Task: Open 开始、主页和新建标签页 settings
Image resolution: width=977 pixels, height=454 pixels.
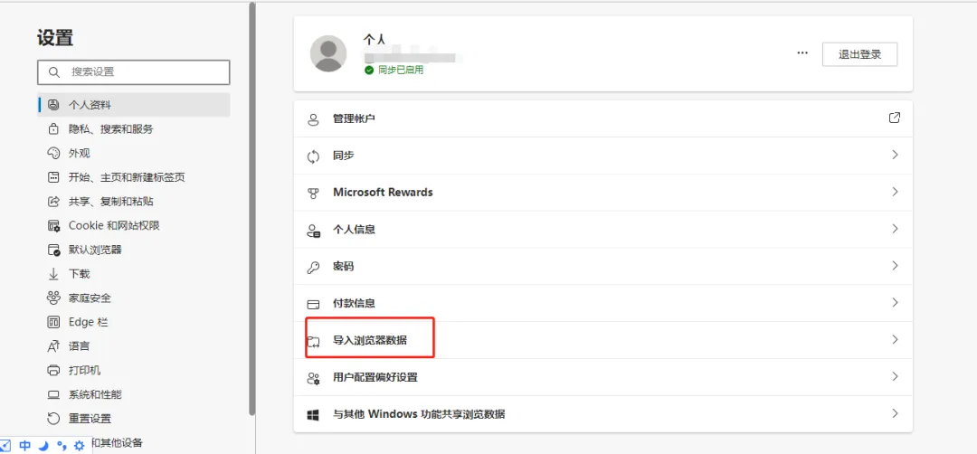Action: [127, 177]
